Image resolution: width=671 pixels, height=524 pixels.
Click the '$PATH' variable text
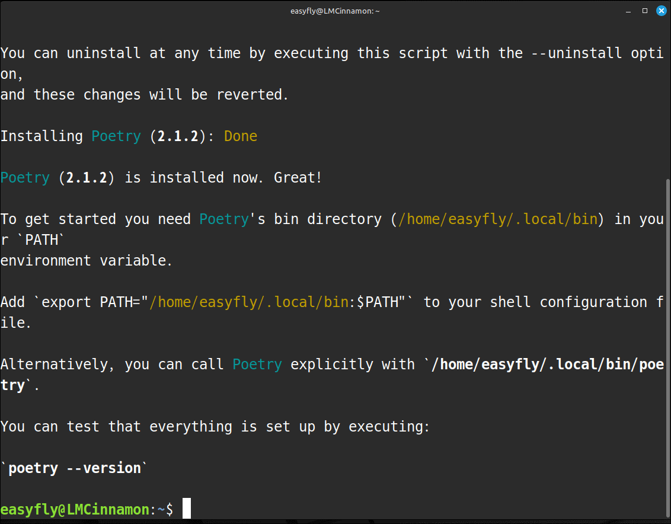(x=378, y=302)
